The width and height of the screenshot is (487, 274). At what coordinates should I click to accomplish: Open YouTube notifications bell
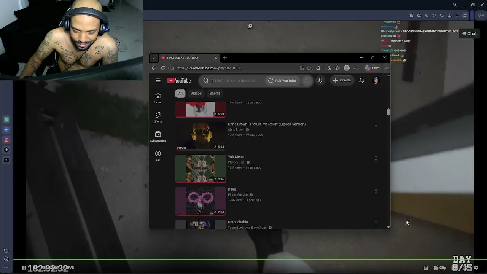[362, 80]
